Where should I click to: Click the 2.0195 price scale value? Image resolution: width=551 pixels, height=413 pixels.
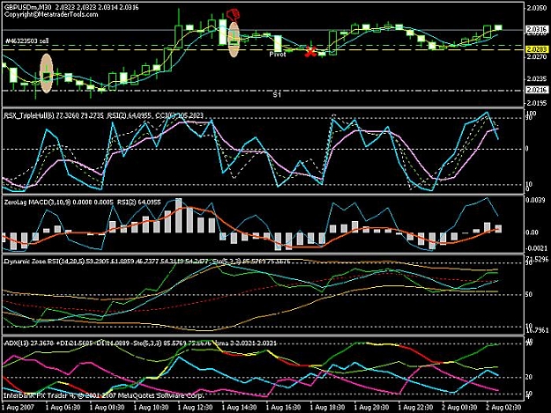coord(537,103)
